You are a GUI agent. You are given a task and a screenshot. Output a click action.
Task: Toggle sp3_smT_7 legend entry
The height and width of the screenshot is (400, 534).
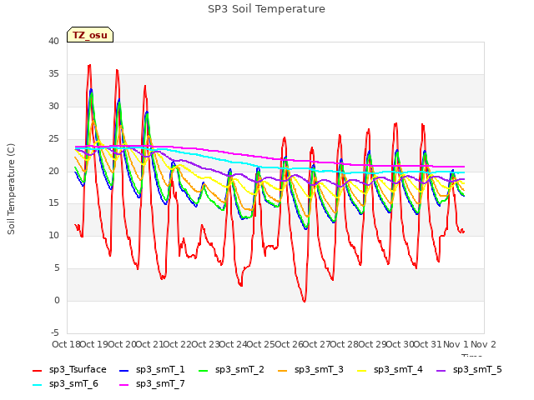click(x=152, y=384)
